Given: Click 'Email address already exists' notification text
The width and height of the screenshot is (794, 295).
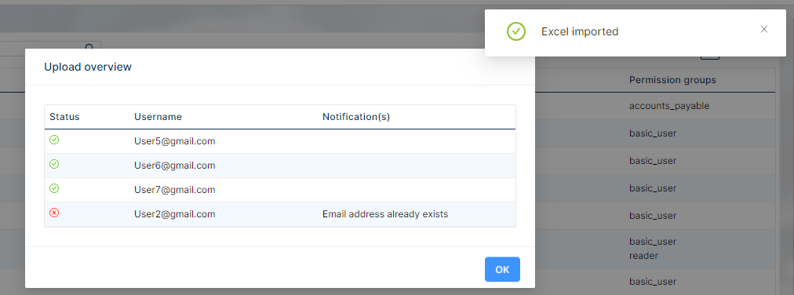Looking at the screenshot, I should 385,214.
